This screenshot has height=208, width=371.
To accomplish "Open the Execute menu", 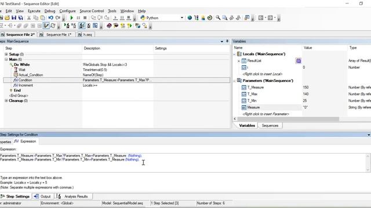I will (34, 11).
